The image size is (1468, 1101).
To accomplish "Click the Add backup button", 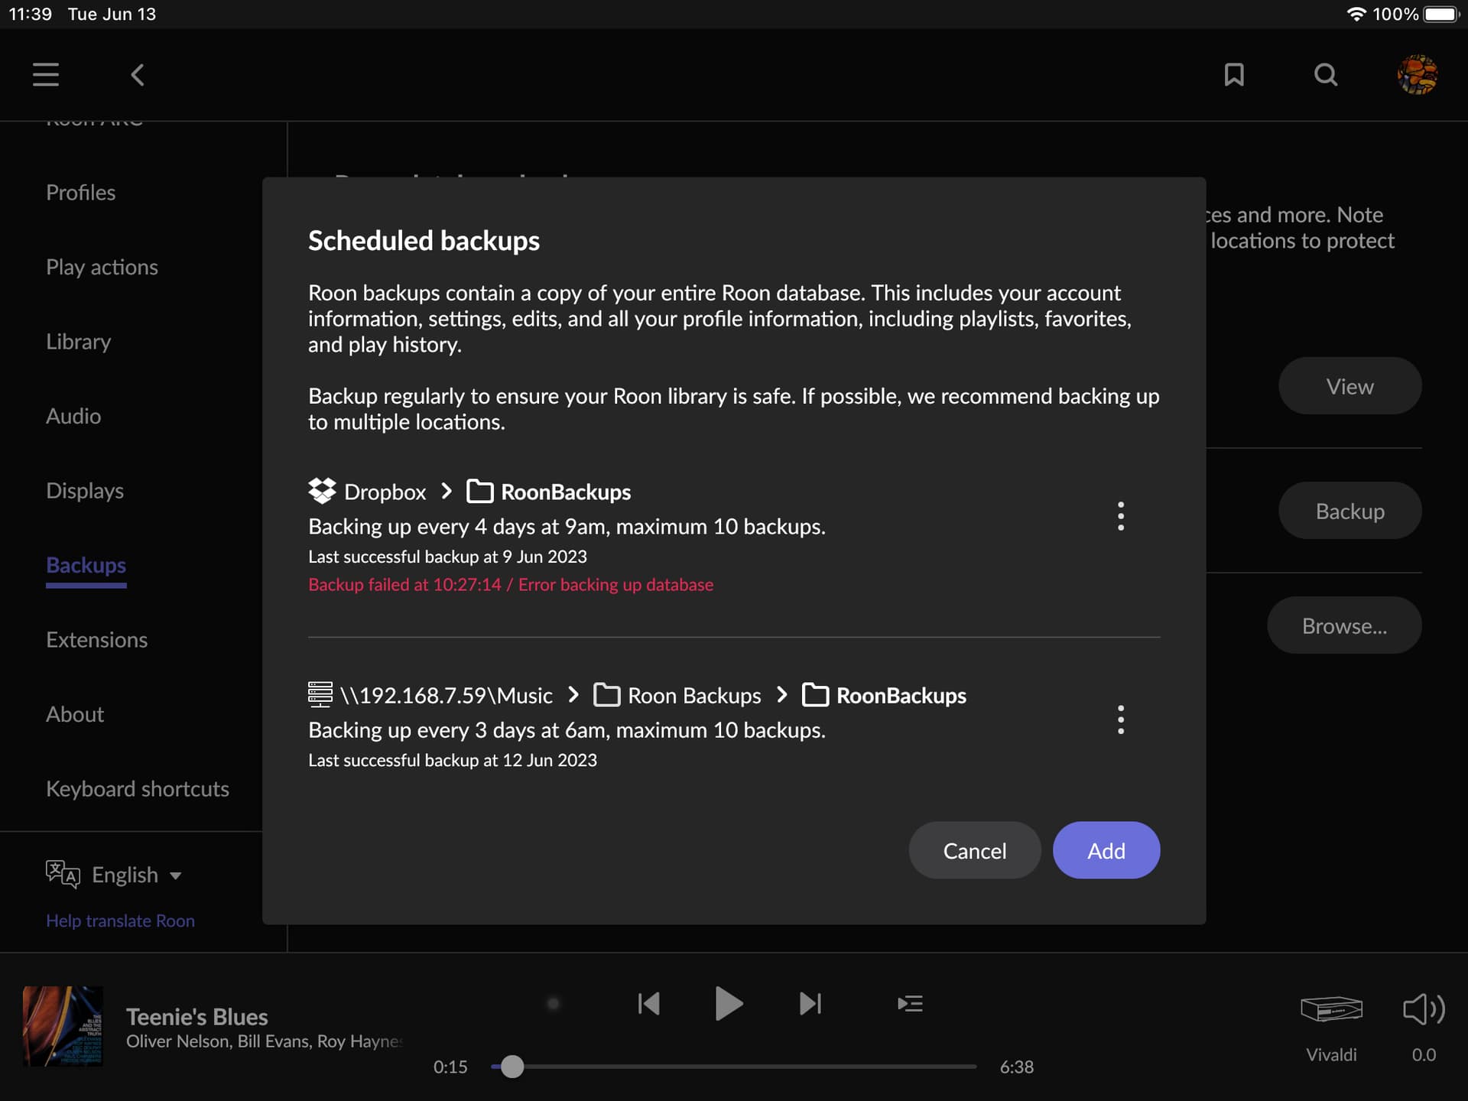I will pyautogui.click(x=1106, y=850).
